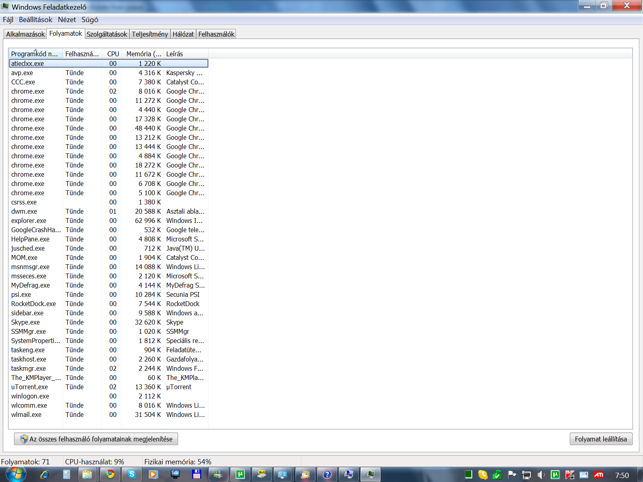This screenshot has width=643, height=482.
Task: Click the uTorrent system tray icon
Action: (555, 475)
